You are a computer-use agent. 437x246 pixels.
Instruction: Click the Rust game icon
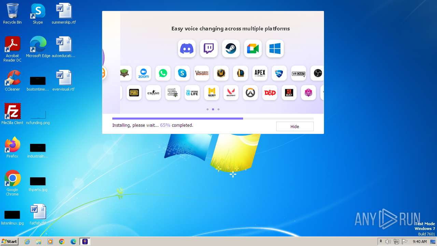pyautogui.click(x=289, y=93)
